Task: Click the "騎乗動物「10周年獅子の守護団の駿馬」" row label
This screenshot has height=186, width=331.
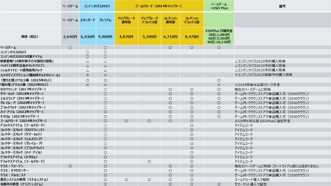Action: pyautogui.click(x=27, y=61)
